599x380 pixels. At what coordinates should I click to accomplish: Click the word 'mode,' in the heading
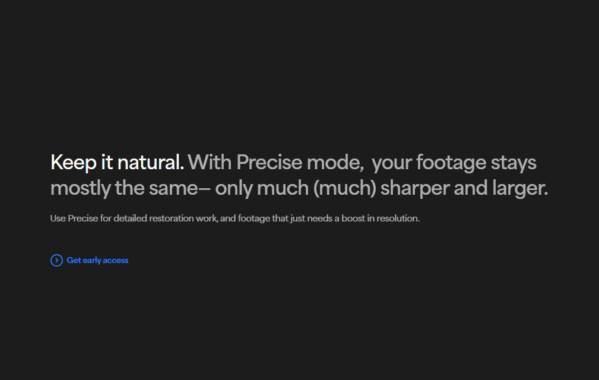point(335,163)
